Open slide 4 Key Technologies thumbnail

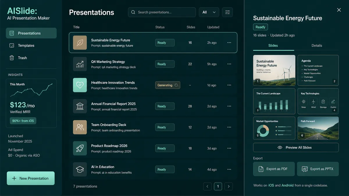[318, 101]
